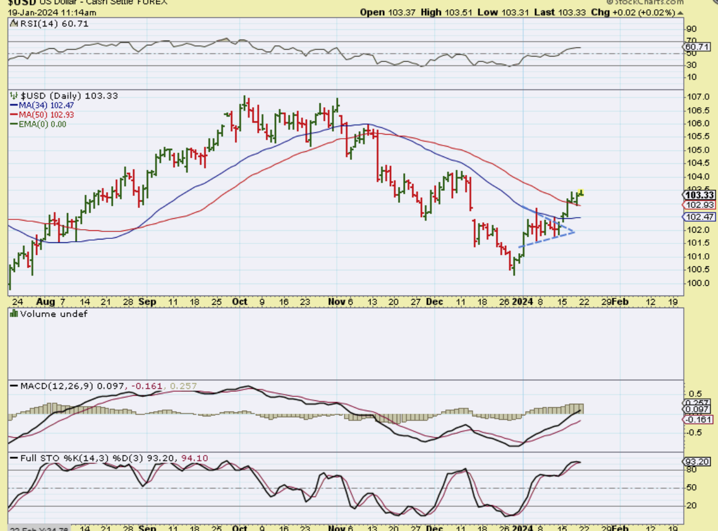Click the 60.71 RSI value tag on the right axis
This screenshot has width=718, height=531.
(x=697, y=46)
